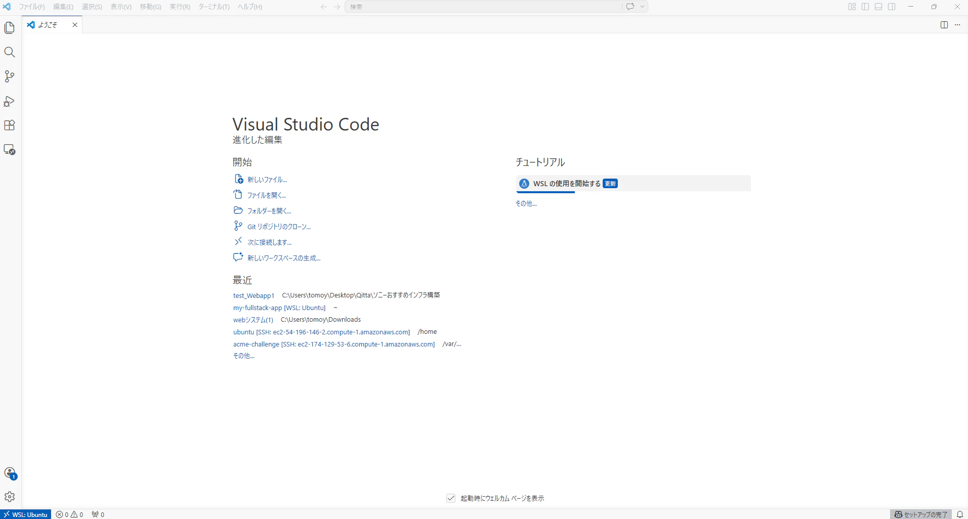Toggle the bottom panel

[x=878, y=7]
